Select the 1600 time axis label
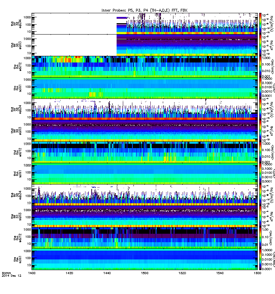Image resolution: width=275 pixels, height=294 pixels. pyautogui.click(x=257, y=273)
